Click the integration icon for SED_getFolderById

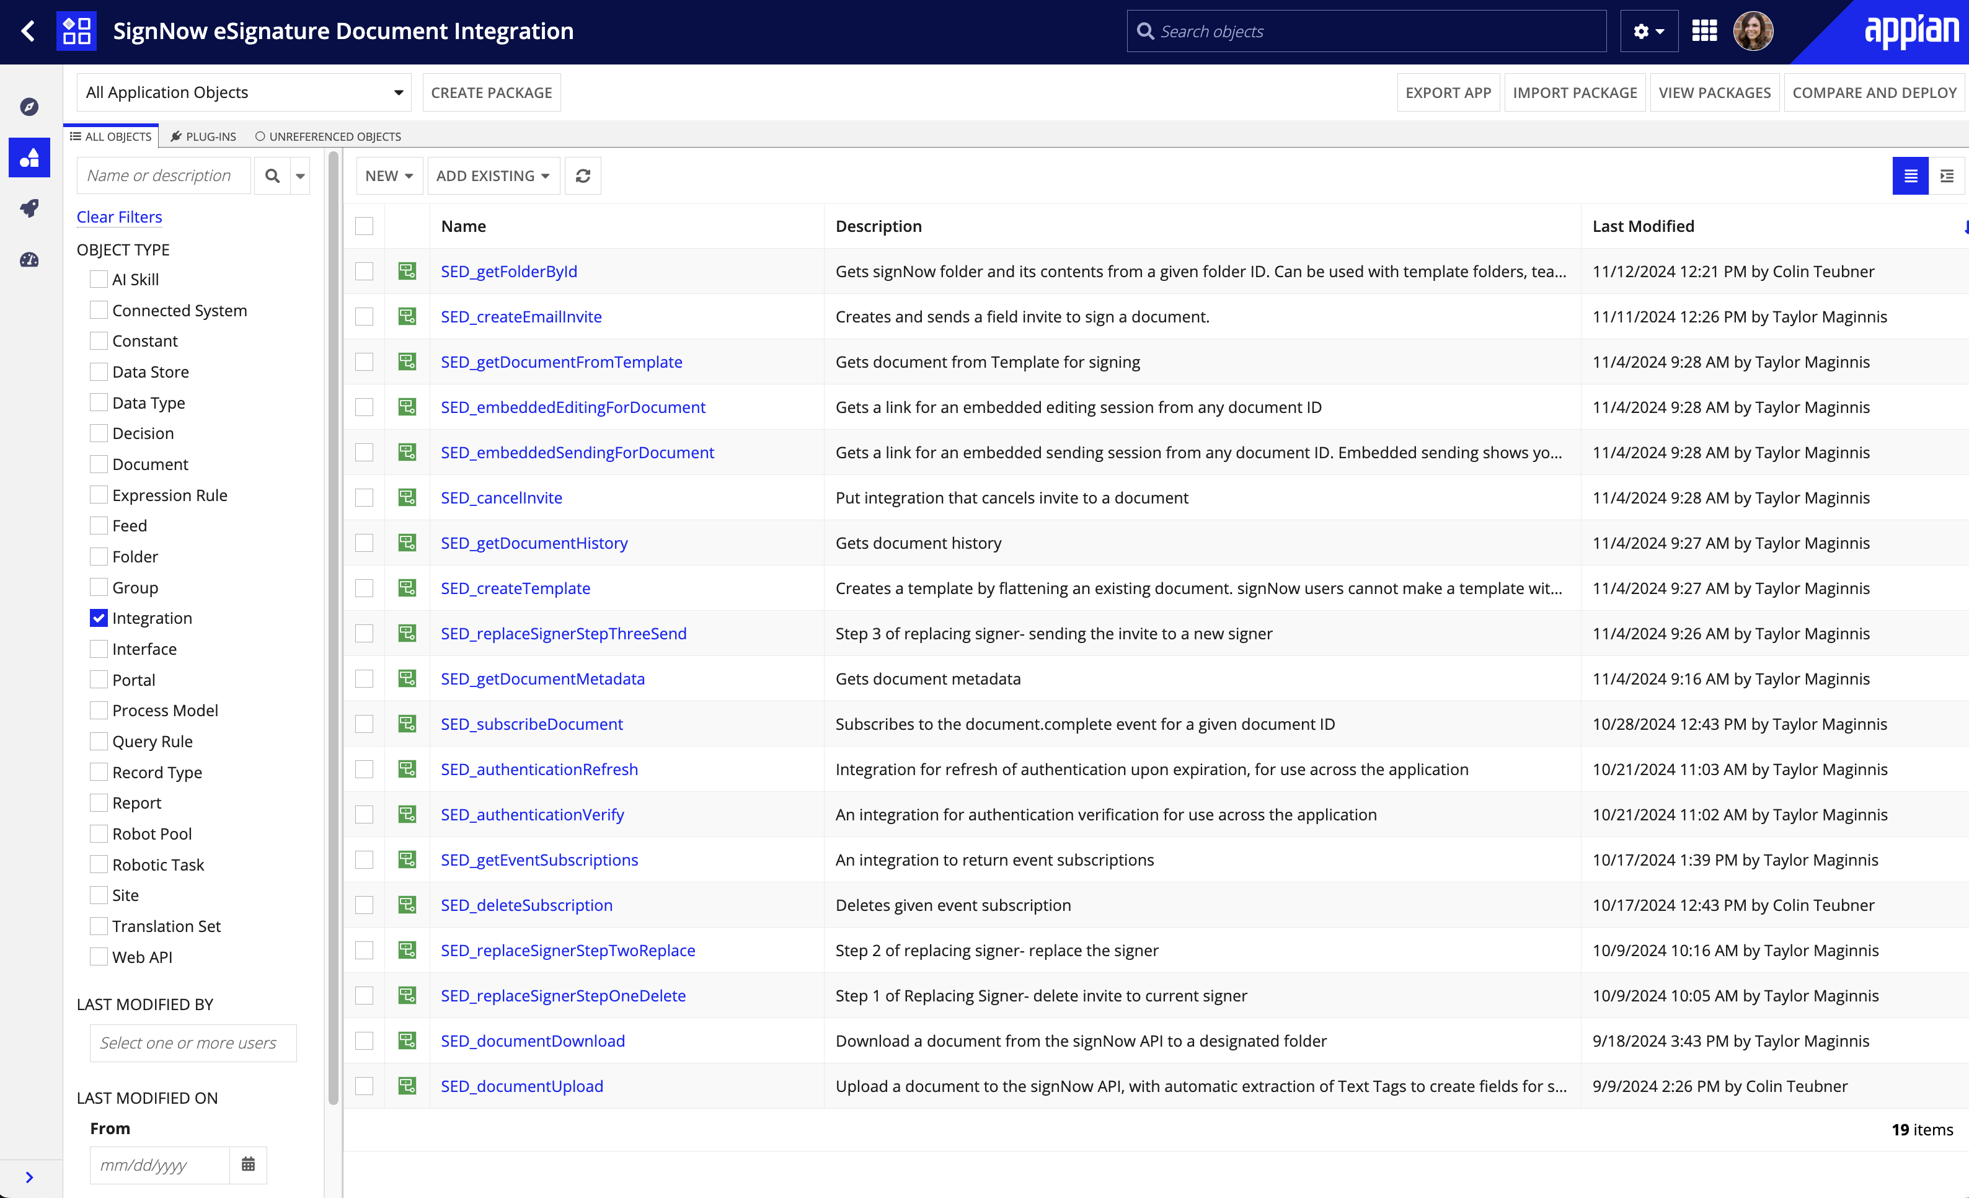[x=407, y=272]
